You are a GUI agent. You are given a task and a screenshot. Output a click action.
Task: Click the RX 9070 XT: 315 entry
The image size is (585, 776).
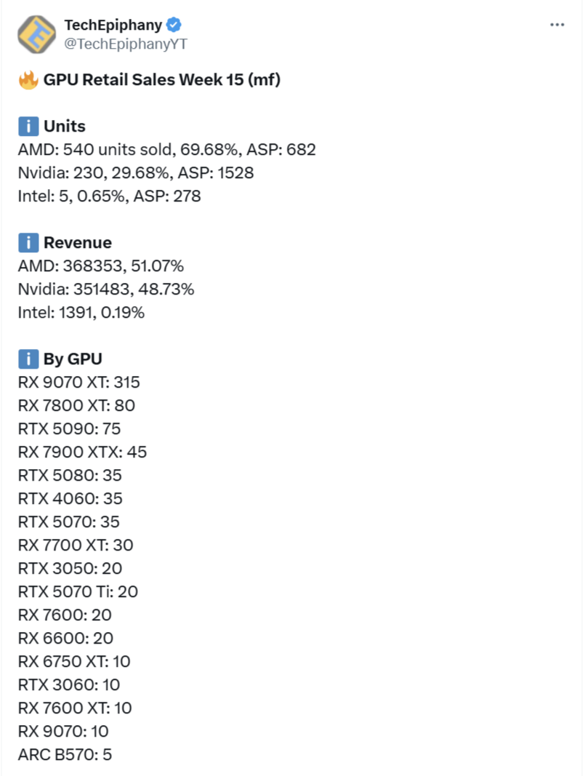pos(79,382)
